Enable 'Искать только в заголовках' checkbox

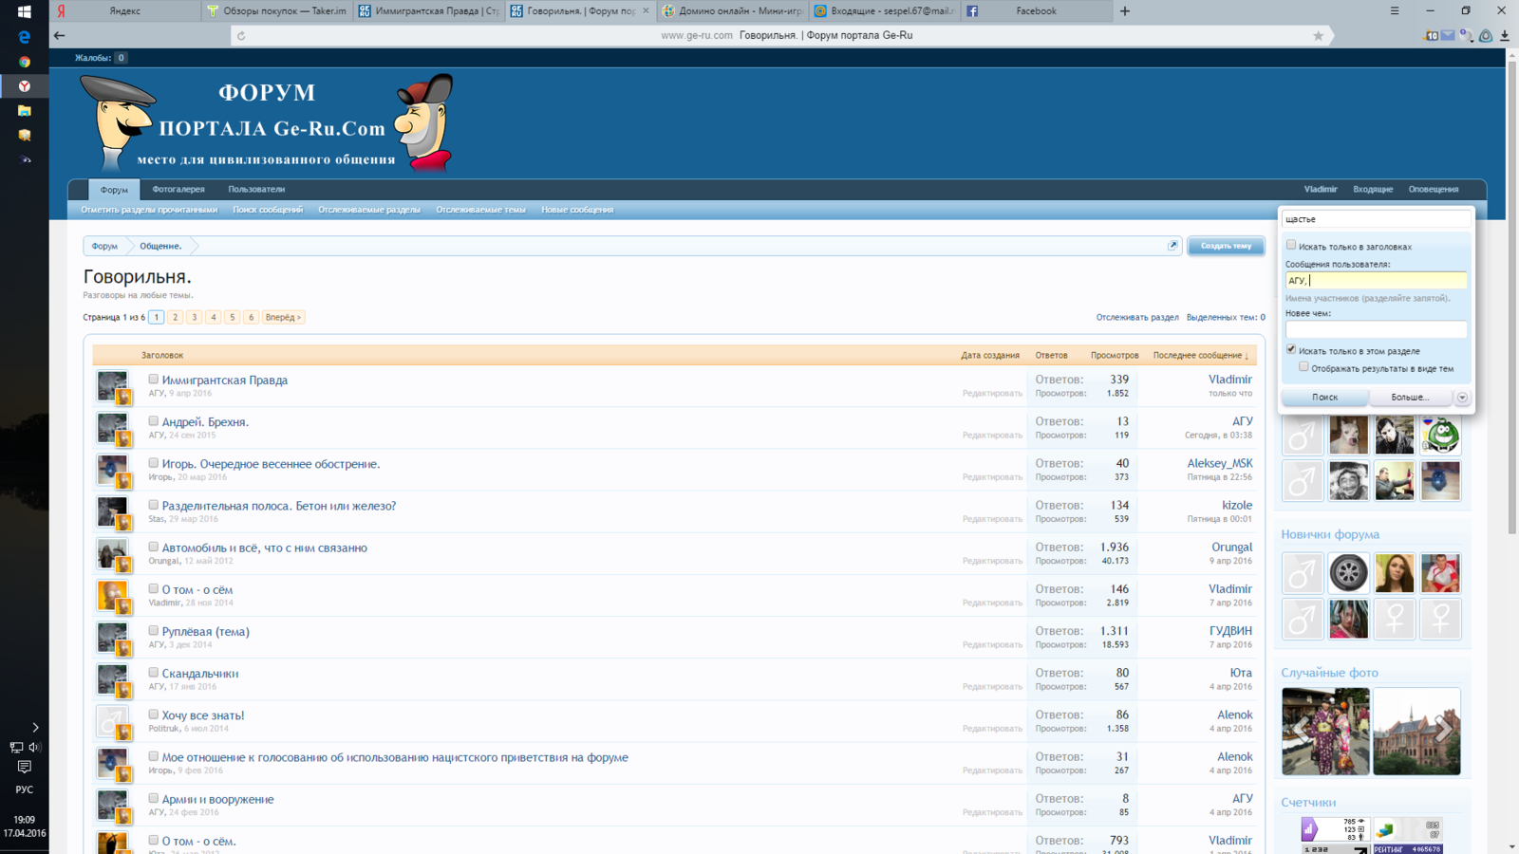(1291, 245)
